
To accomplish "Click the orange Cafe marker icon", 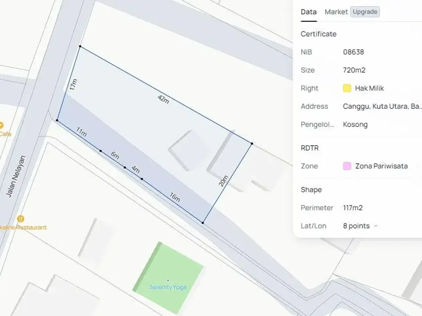I will [1, 125].
